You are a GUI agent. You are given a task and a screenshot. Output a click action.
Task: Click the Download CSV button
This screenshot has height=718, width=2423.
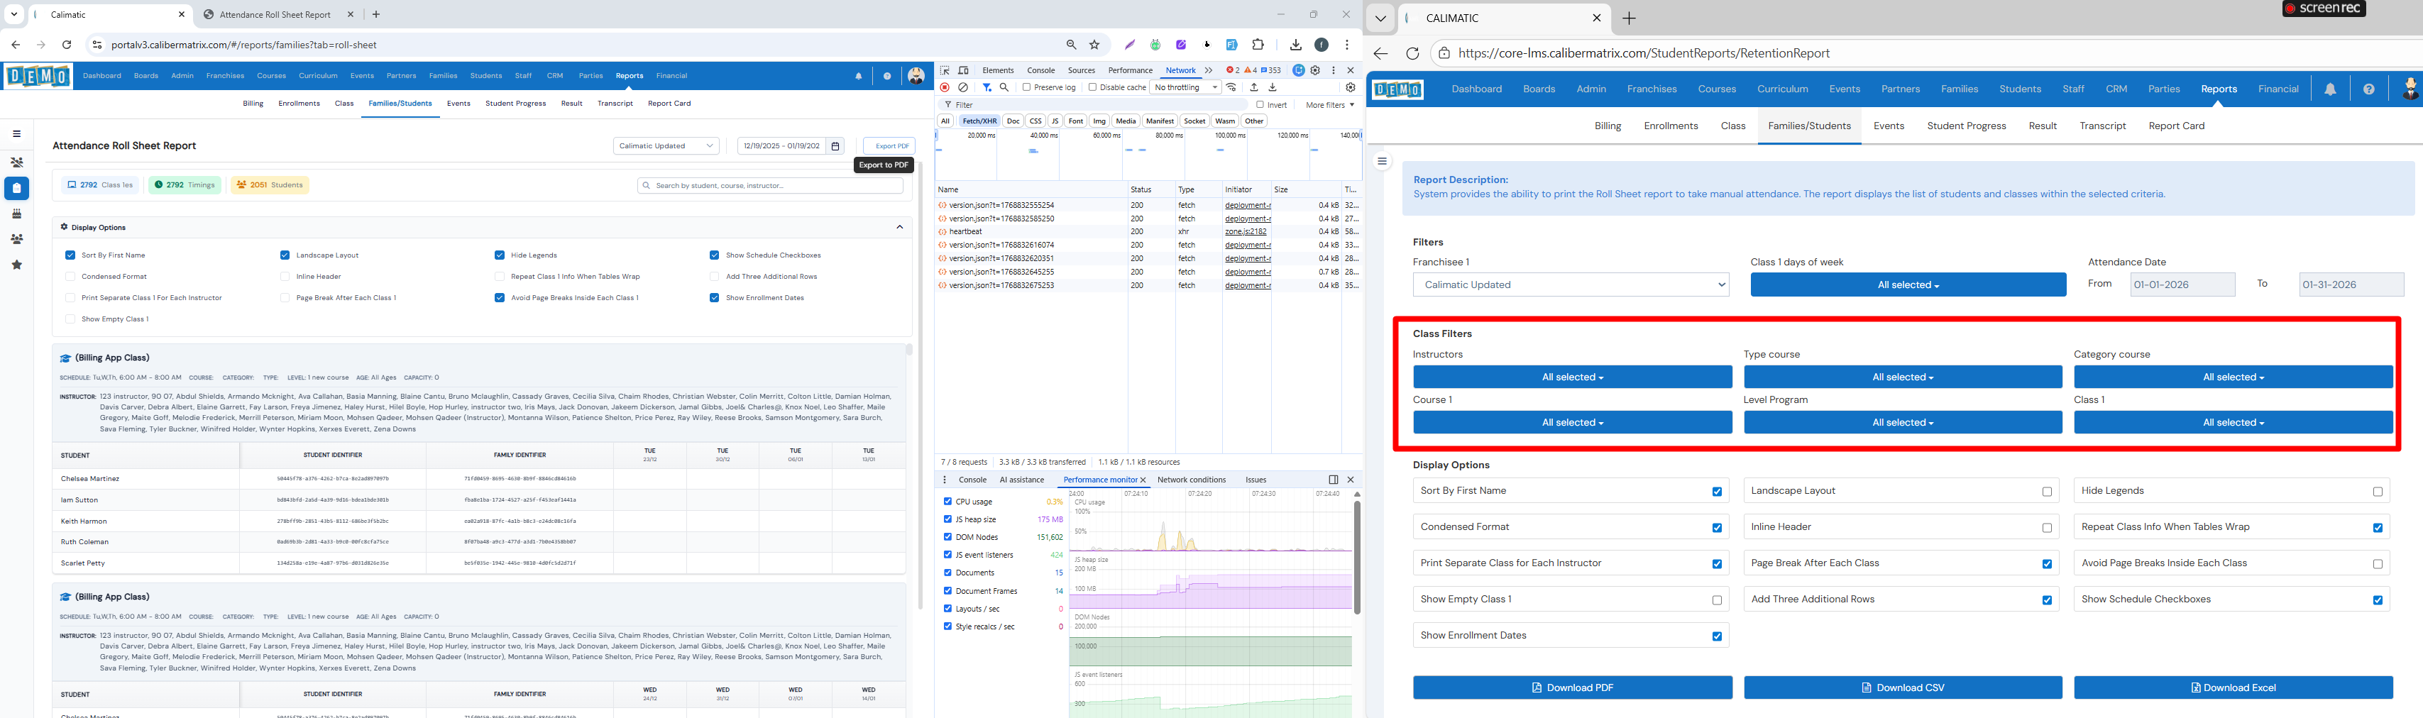pyautogui.click(x=1902, y=688)
